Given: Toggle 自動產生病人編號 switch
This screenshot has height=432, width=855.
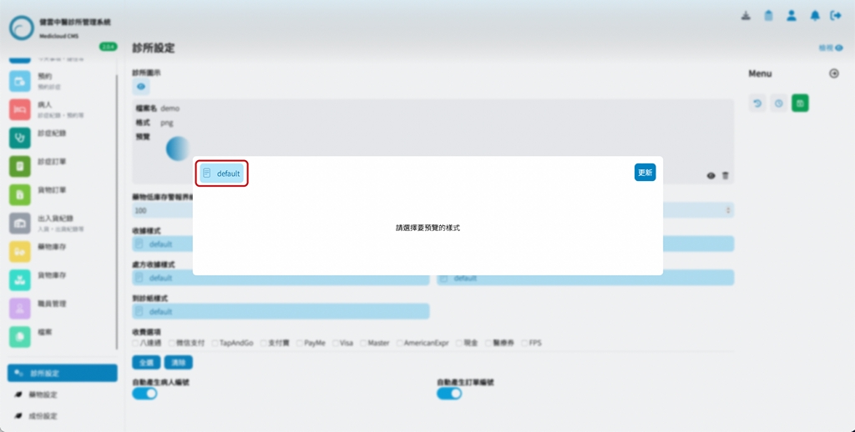Looking at the screenshot, I should [x=144, y=393].
